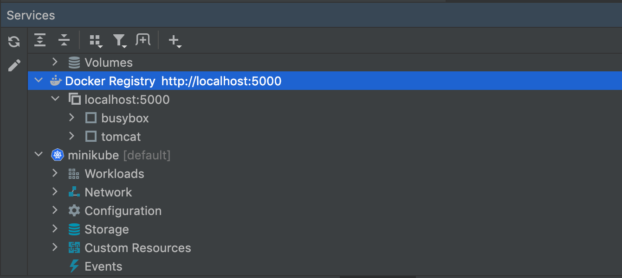
Task: Click the minikube Kubernetes icon
Action: click(x=57, y=155)
